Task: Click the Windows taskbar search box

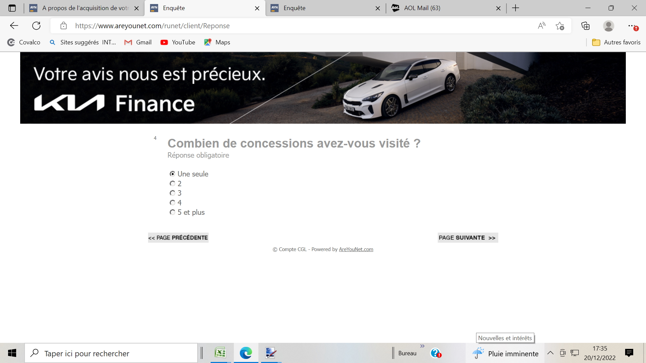Action: click(x=111, y=353)
